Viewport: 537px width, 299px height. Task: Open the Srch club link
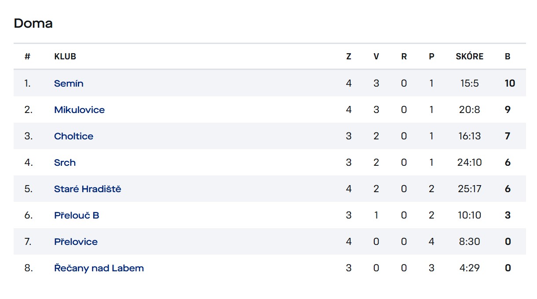point(65,162)
